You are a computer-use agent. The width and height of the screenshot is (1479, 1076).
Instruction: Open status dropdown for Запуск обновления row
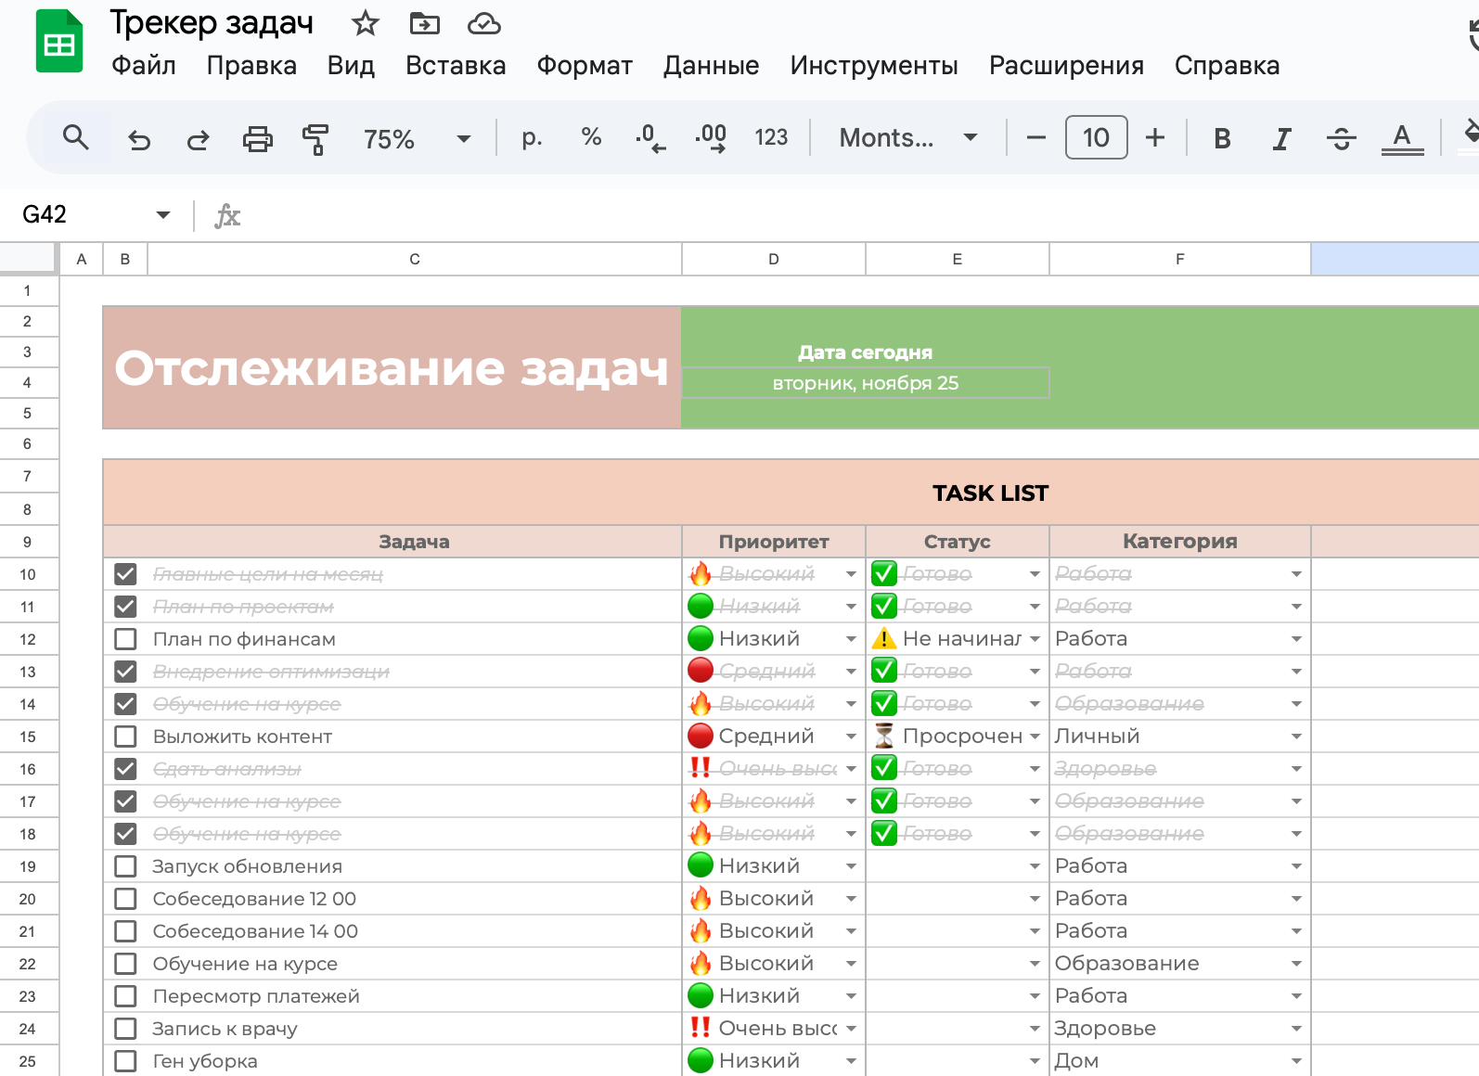pos(1034,866)
